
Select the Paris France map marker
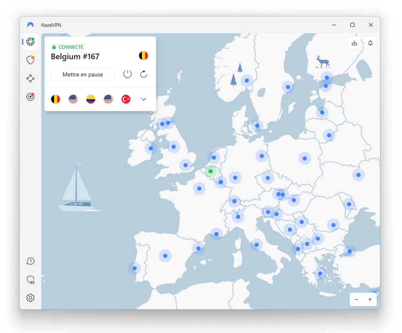[199, 189]
